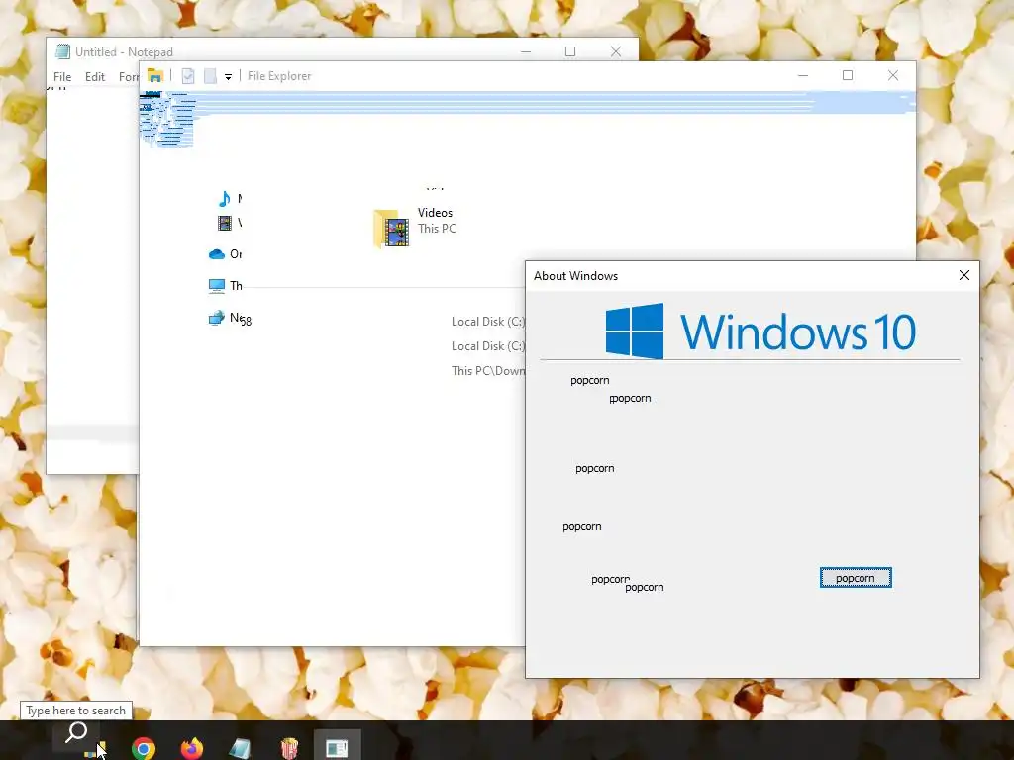The width and height of the screenshot is (1014, 760).
Task: Open Notepad's partly hidden Format menu
Action: pyautogui.click(x=129, y=77)
